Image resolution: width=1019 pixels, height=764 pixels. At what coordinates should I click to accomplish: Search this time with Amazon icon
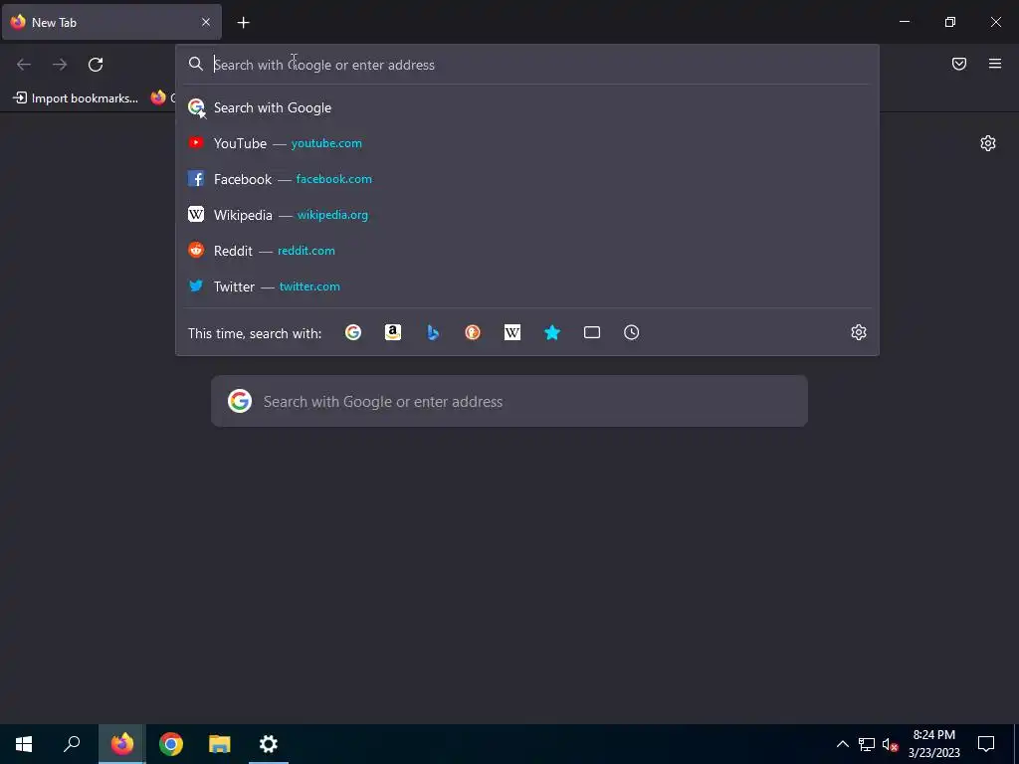pos(393,332)
